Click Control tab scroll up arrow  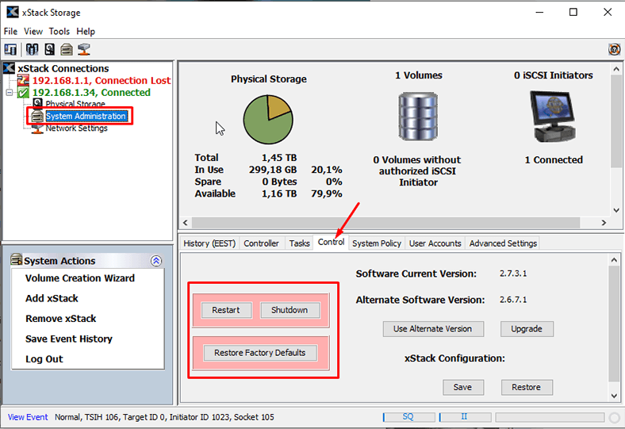coord(614,260)
